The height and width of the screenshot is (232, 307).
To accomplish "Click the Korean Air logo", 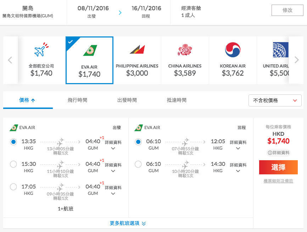I will click(x=233, y=50).
